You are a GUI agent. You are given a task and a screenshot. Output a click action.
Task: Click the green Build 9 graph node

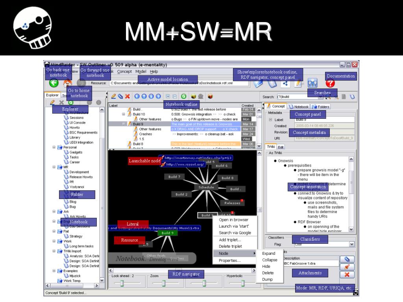(168, 233)
